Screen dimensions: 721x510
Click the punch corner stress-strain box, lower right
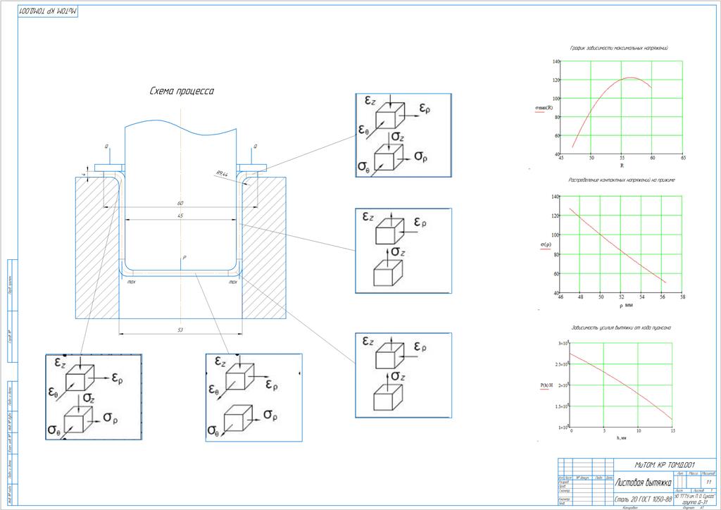pyautogui.click(x=403, y=375)
